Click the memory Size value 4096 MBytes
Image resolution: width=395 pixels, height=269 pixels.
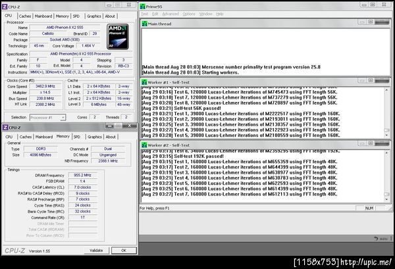coord(41,155)
